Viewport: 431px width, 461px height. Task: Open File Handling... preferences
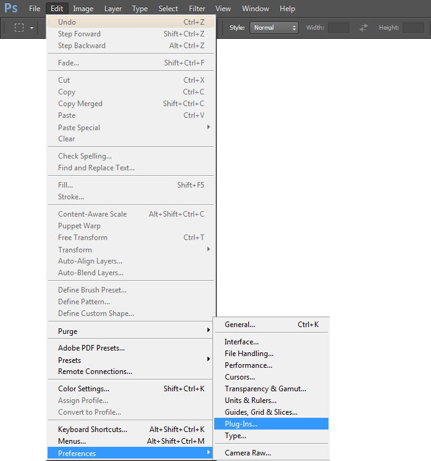click(x=271, y=354)
